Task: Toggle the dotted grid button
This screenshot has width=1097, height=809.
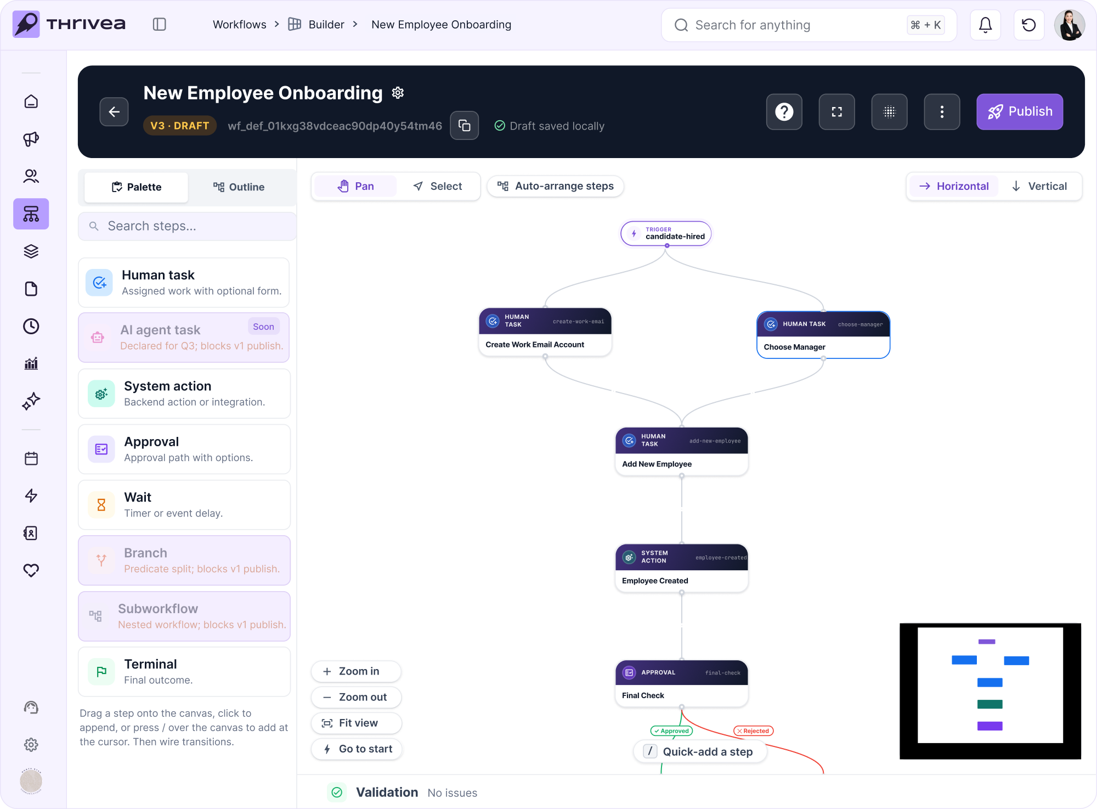Action: click(x=890, y=112)
